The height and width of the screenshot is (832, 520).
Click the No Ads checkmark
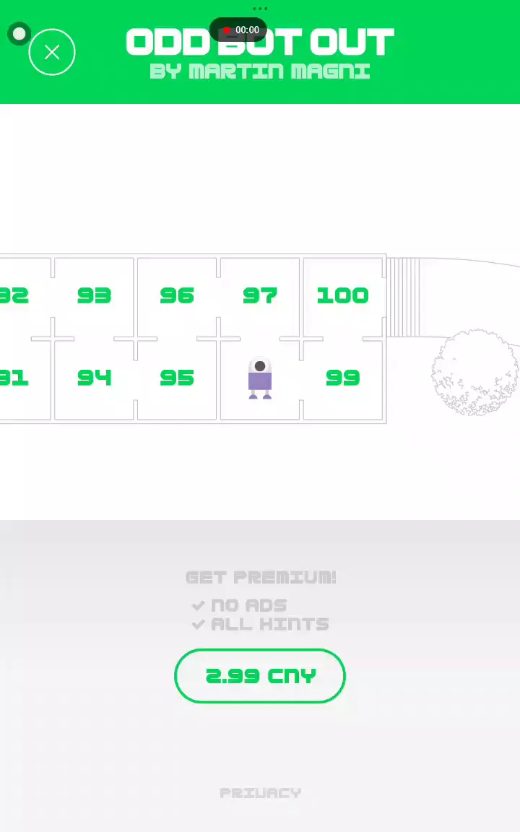click(199, 606)
